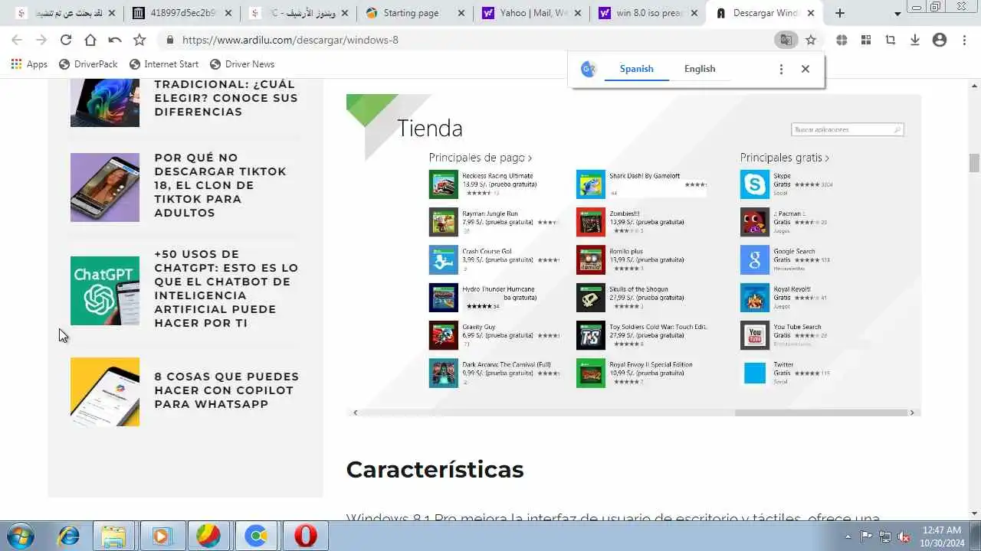The width and height of the screenshot is (981, 551).
Task: Open the Internet Start bookmark
Action: (x=164, y=64)
